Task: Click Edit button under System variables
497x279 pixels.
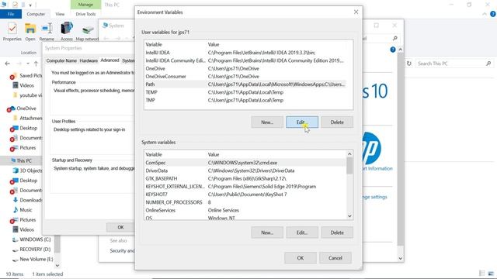Action: coord(302,232)
